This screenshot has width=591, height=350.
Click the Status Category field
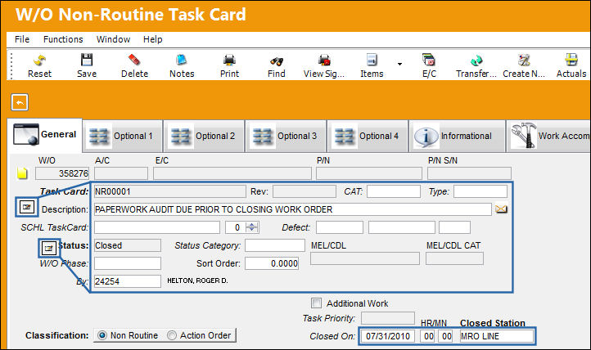click(275, 245)
